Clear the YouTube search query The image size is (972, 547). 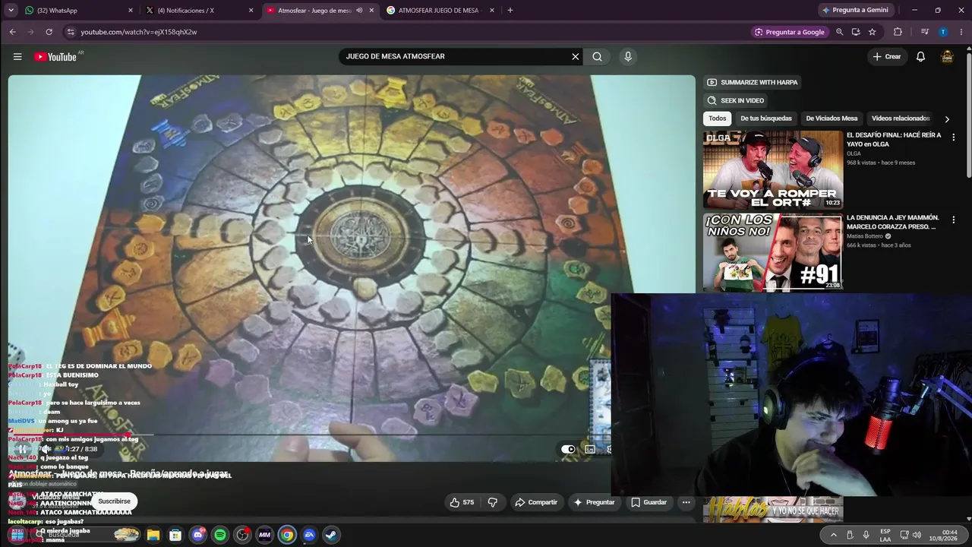point(575,56)
